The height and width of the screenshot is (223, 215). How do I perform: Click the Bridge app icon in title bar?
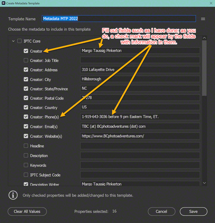coord(3,3)
